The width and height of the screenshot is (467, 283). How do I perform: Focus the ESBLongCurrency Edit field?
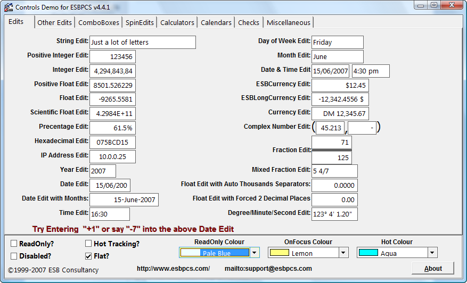tap(340, 99)
